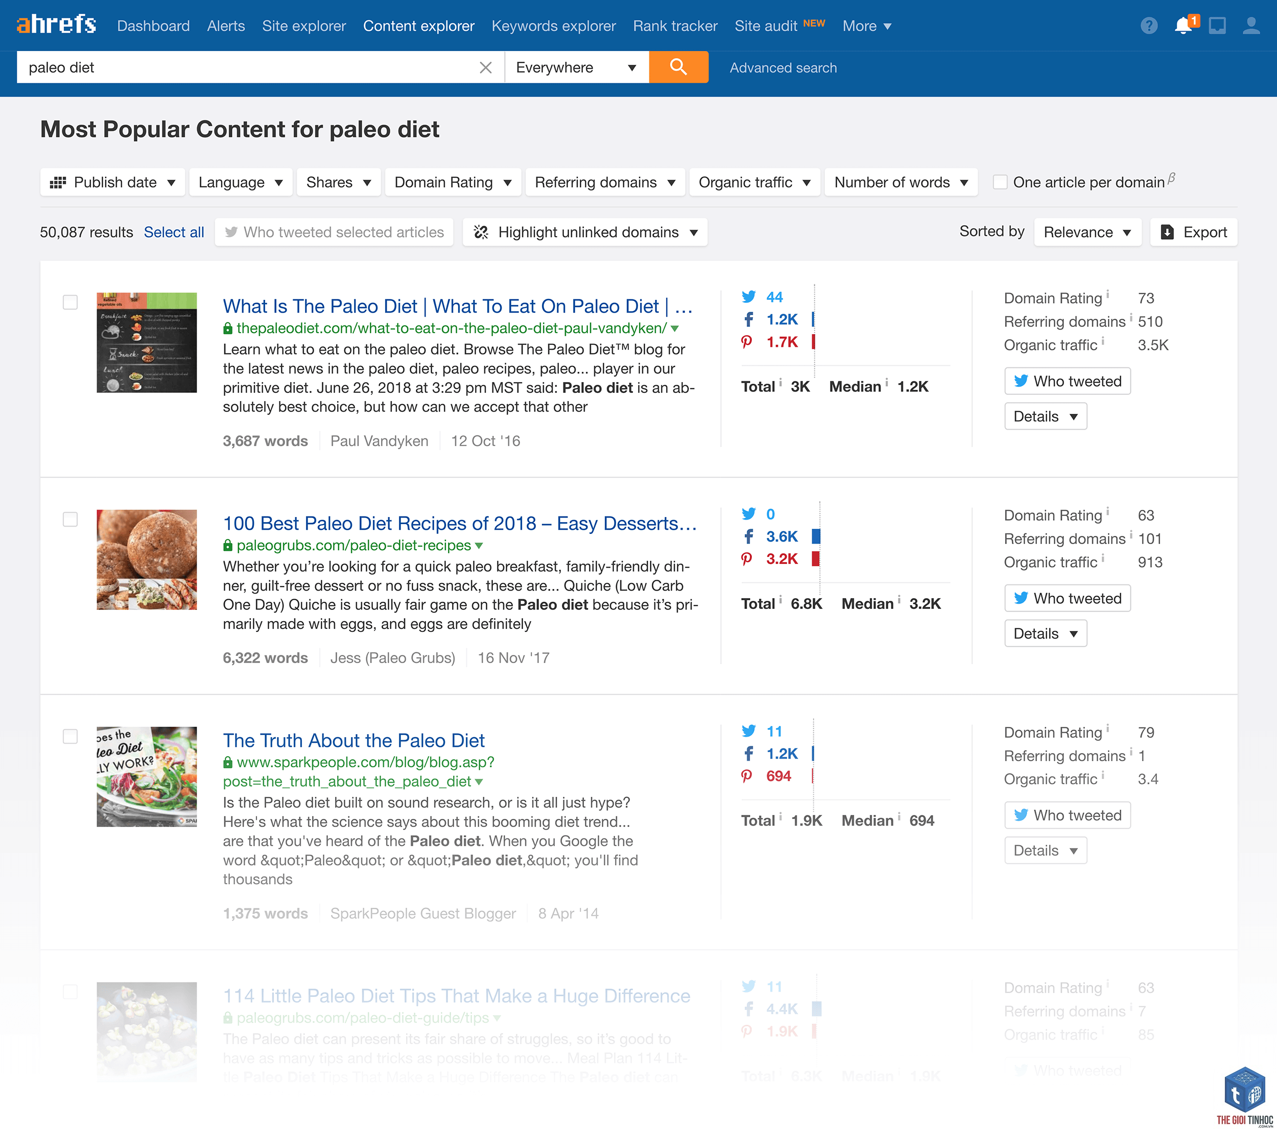Switch to Site explorer
Viewport: 1277px width, 1129px height.
(304, 26)
